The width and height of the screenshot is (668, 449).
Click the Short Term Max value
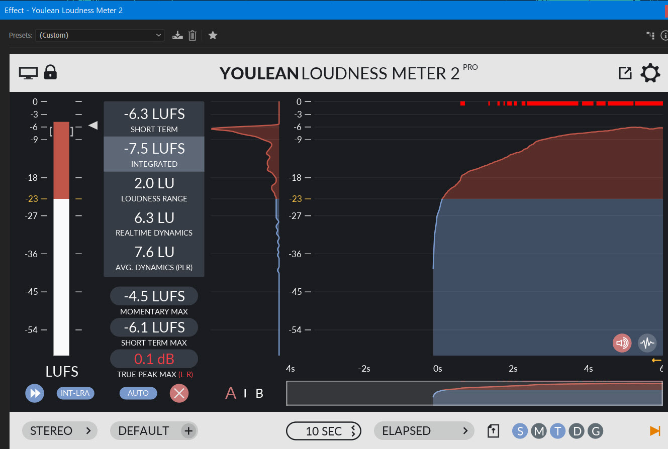tap(154, 327)
